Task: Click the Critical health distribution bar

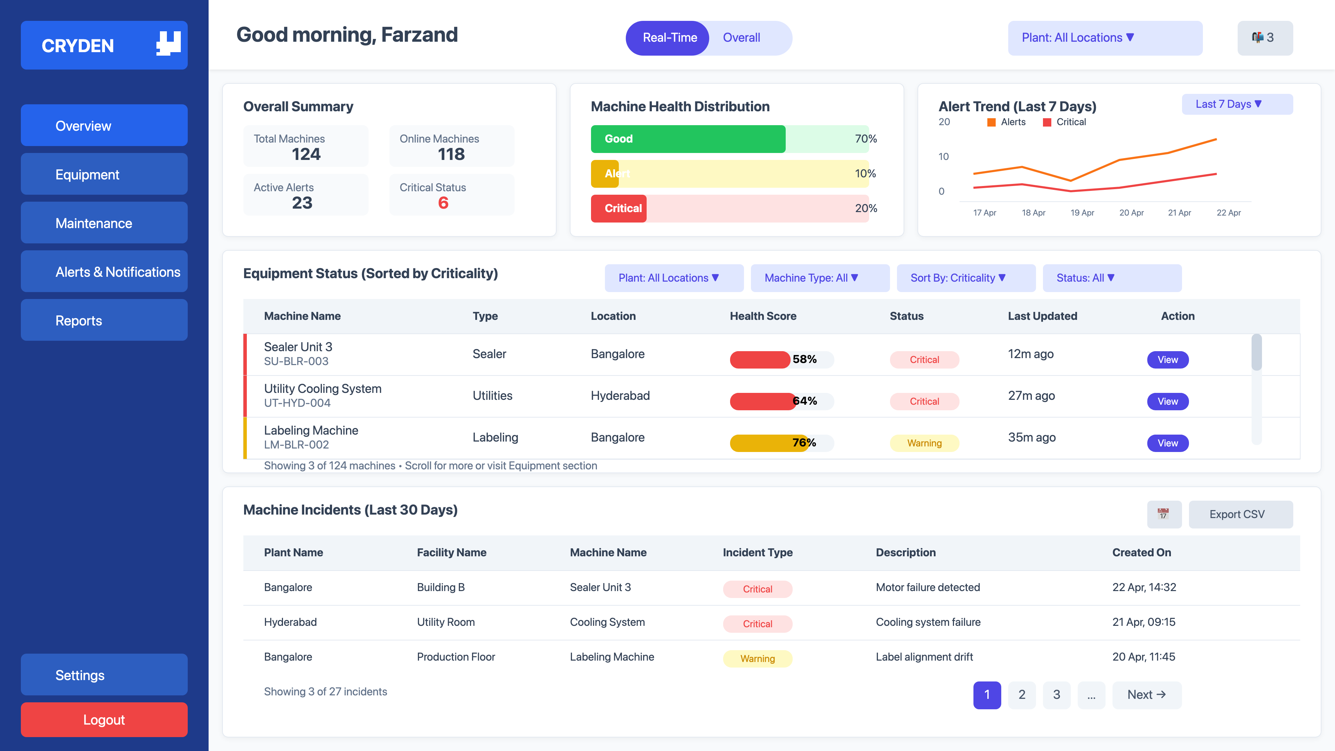Action: (730, 208)
